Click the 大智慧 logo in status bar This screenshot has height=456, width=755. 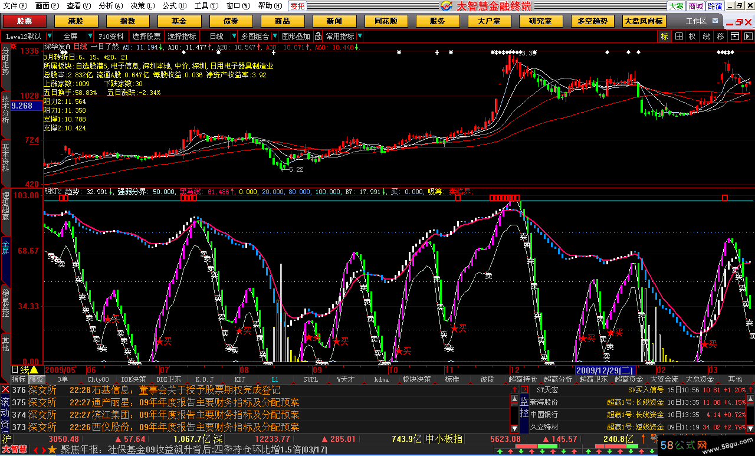tap(15, 450)
